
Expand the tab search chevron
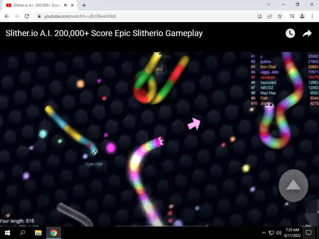pyautogui.click(x=269, y=4)
